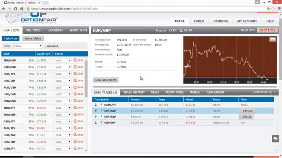The image size is (282, 158).
Task: Click the browser home icon
Action: 22,9
